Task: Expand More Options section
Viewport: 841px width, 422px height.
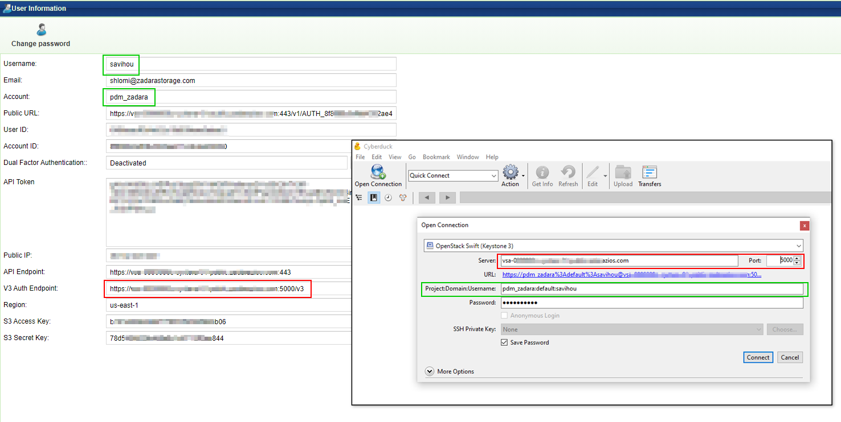Action: tap(430, 371)
